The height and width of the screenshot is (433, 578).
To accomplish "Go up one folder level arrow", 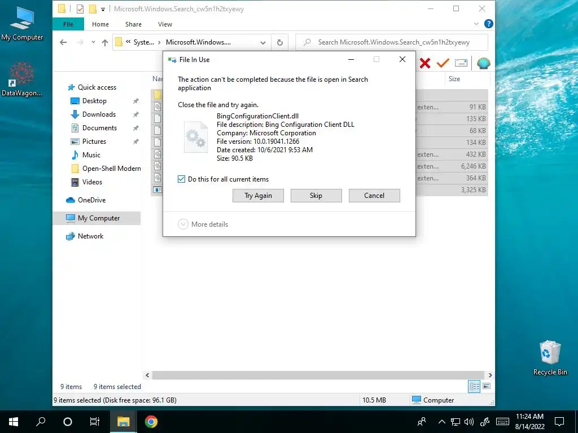I will point(104,42).
